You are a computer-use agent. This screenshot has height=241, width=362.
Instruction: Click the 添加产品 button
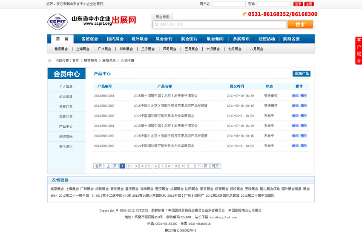tap(302, 74)
